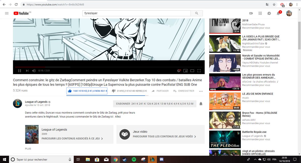
Task: Toggle the channel notification bell
Action: [201, 104]
